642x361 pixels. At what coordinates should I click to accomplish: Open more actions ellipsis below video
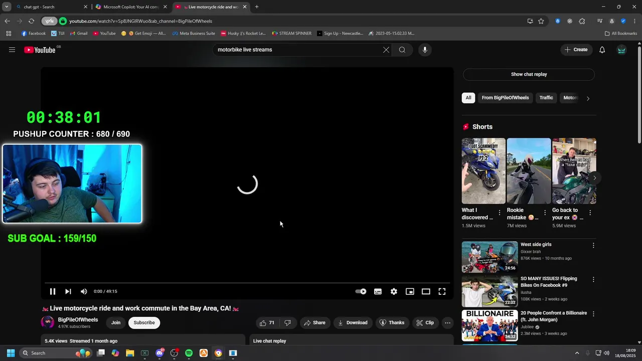coord(447,323)
